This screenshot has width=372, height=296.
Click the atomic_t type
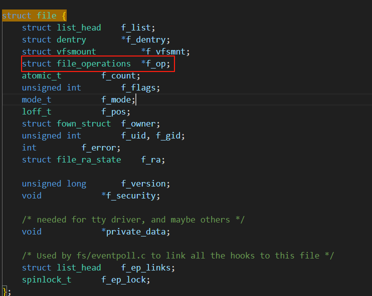click(42, 75)
